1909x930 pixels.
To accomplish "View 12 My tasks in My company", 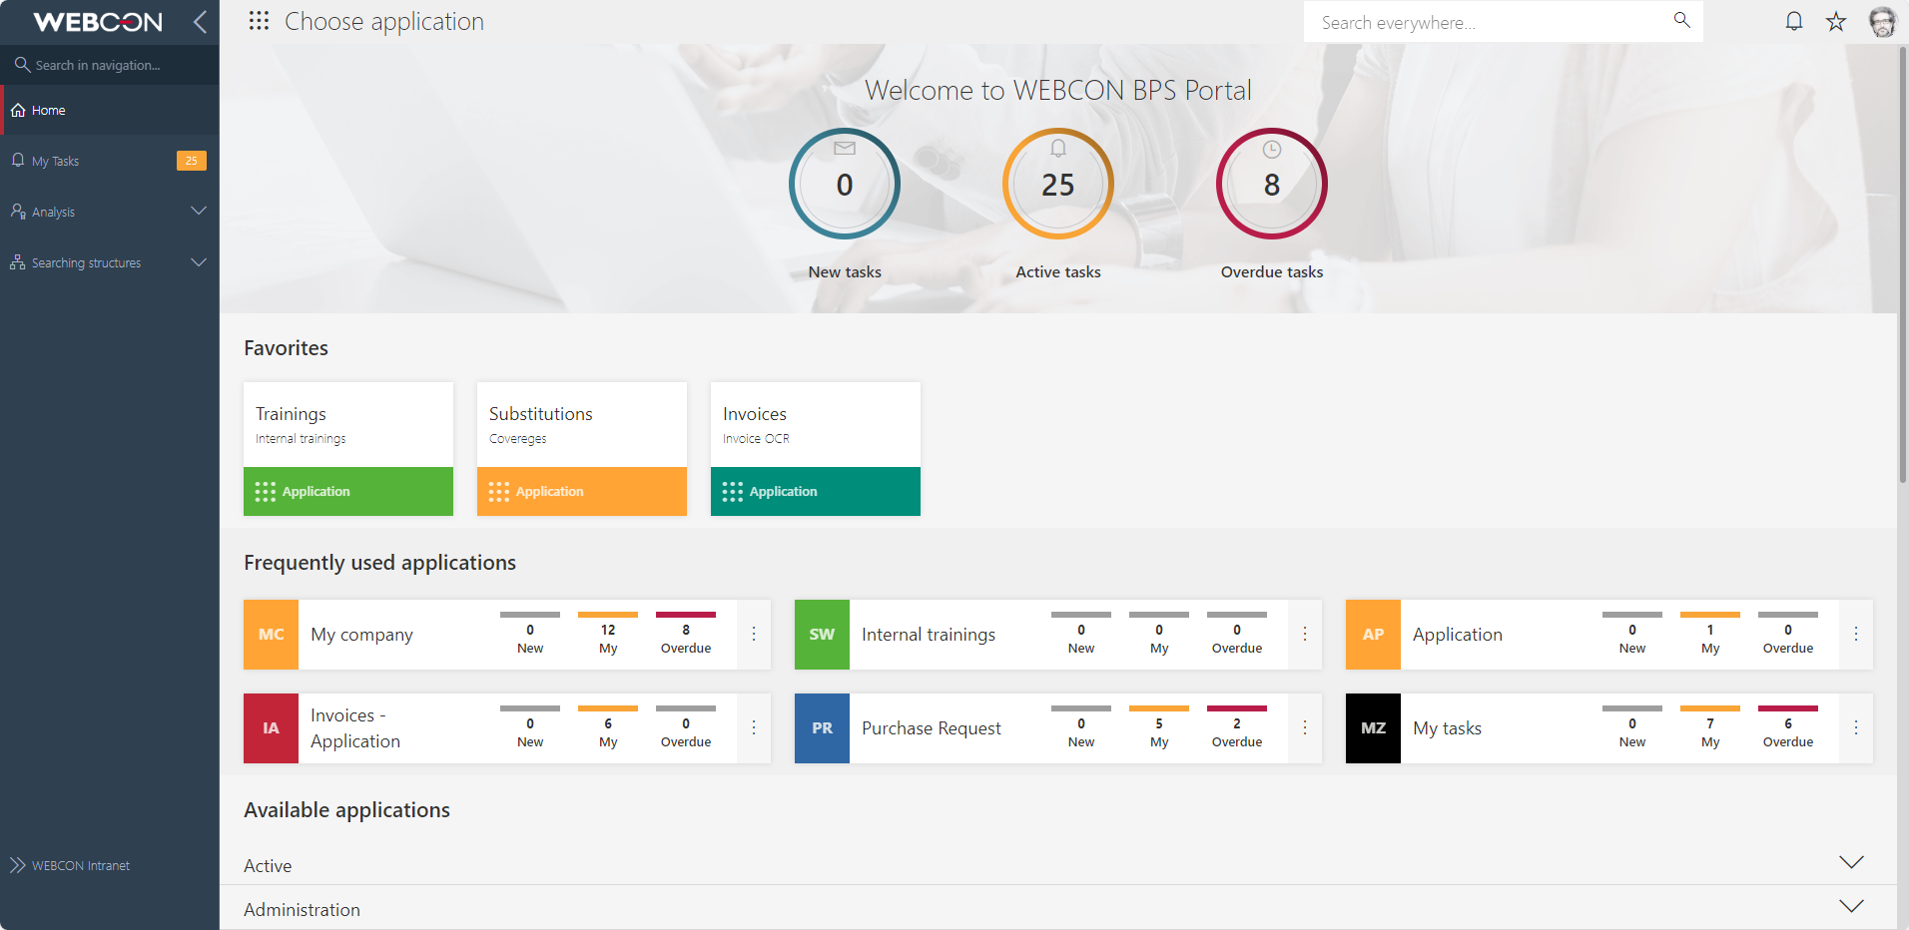I will 608,635.
